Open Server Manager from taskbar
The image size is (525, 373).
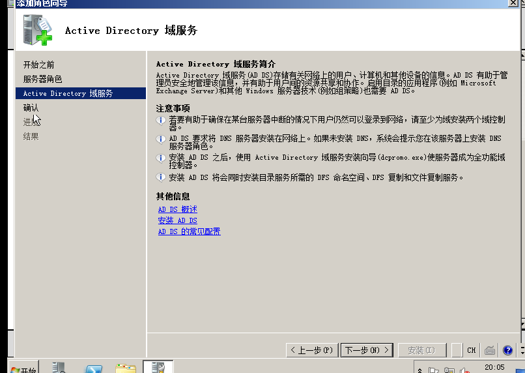(x=59, y=368)
